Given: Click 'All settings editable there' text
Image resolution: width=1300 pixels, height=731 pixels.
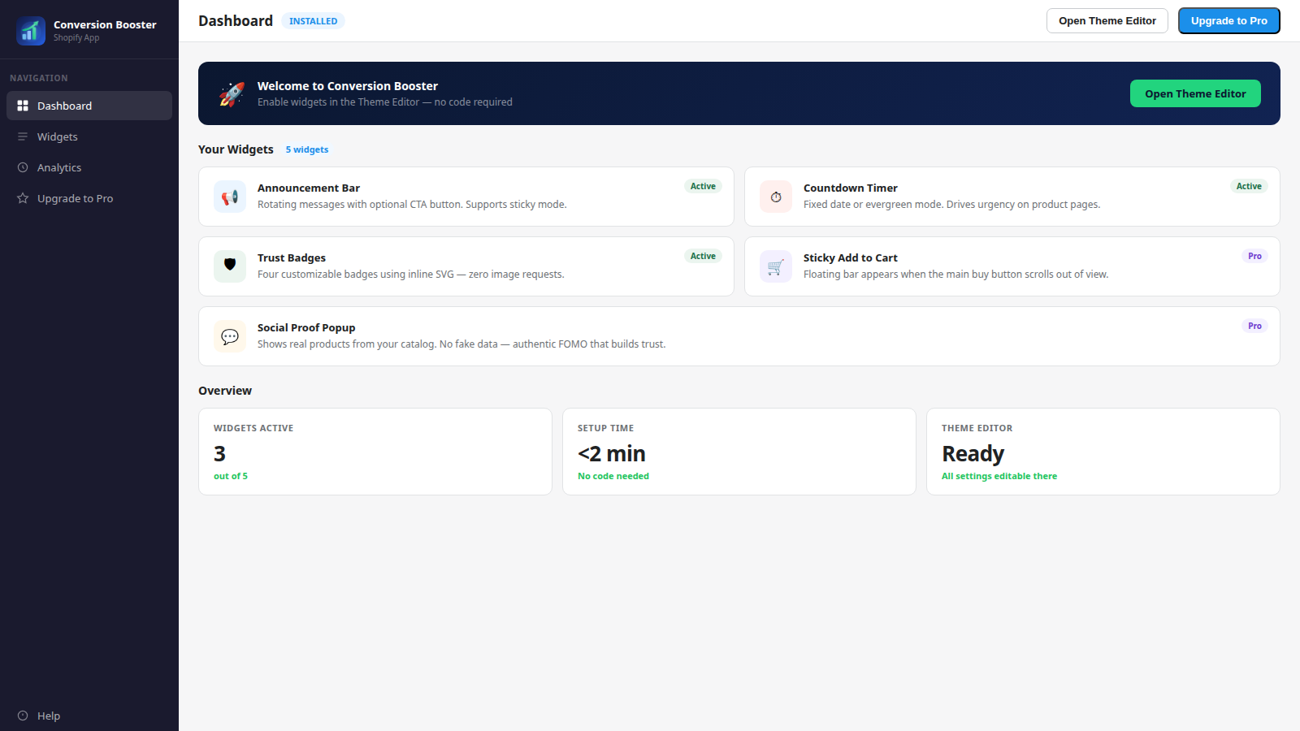Looking at the screenshot, I should (999, 476).
